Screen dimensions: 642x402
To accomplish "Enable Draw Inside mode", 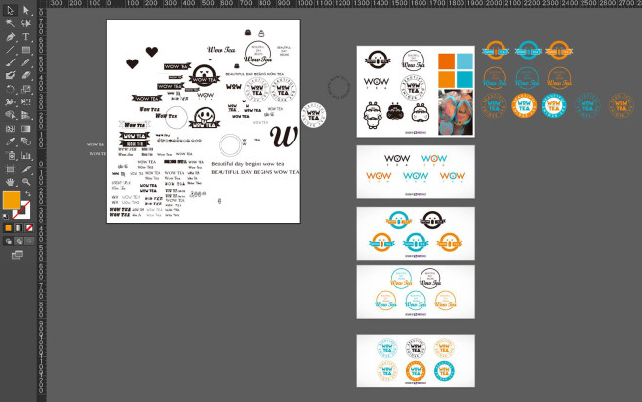I will [29, 242].
